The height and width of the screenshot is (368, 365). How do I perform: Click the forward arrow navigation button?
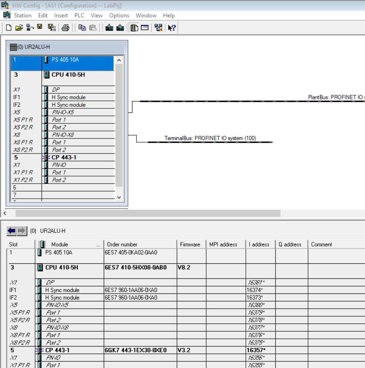coord(21,231)
